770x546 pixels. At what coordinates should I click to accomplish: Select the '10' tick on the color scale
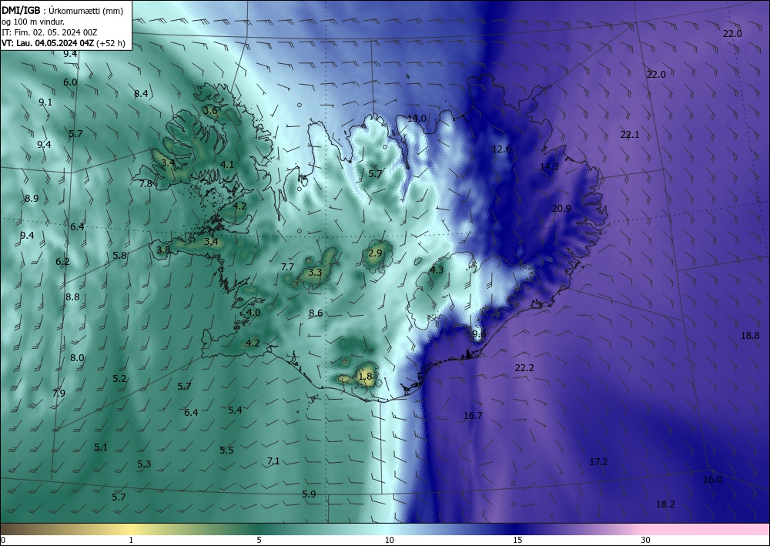point(389,540)
